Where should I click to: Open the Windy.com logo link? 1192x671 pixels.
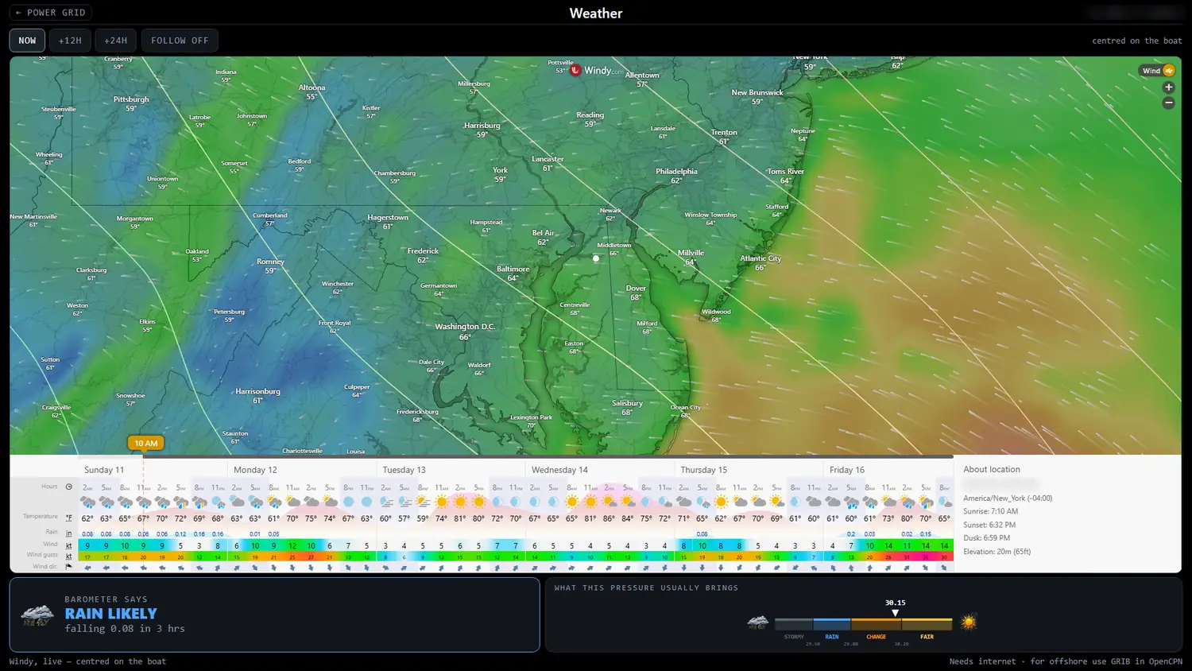click(597, 71)
